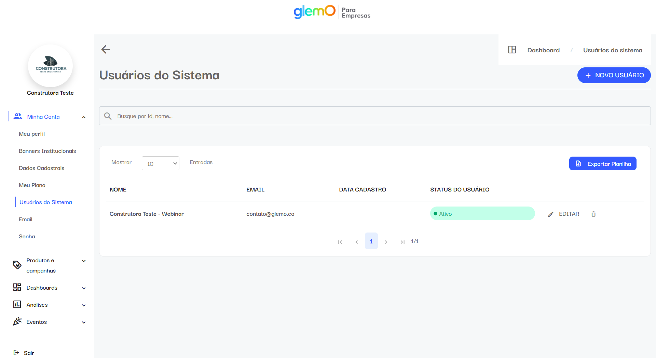Open the entries-per-page dropdown showing 10
The image size is (656, 358).
tap(161, 163)
